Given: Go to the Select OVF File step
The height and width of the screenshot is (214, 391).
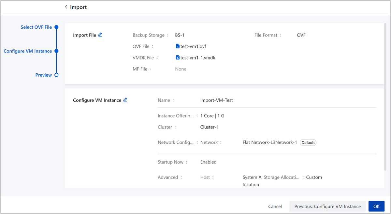Looking at the screenshot, I should tap(36, 27).
